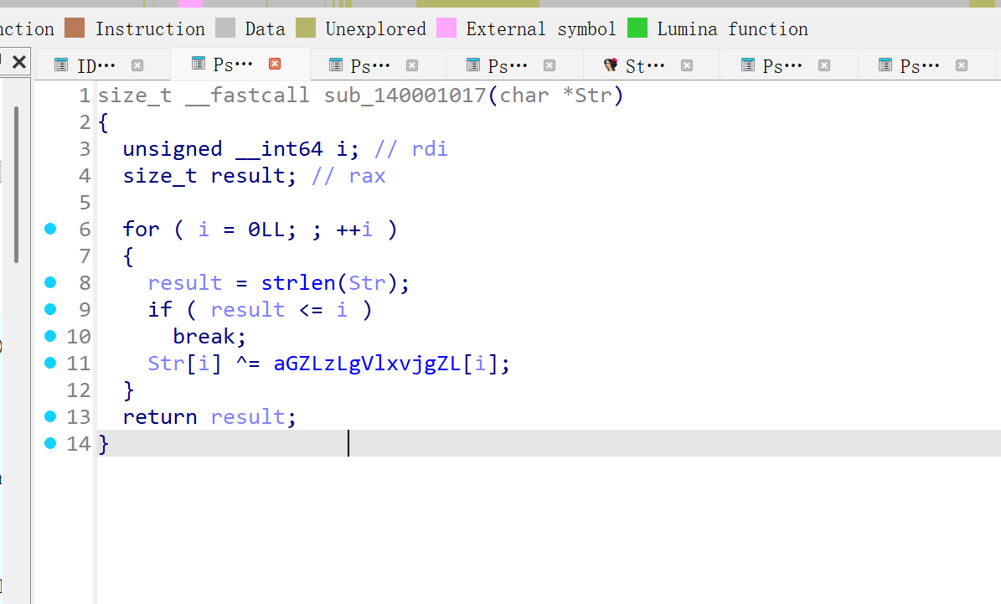Close the left side panel with X

point(19,62)
